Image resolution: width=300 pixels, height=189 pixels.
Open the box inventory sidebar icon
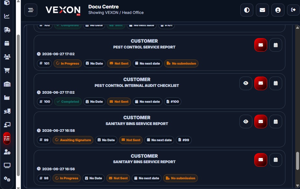tap(7, 43)
